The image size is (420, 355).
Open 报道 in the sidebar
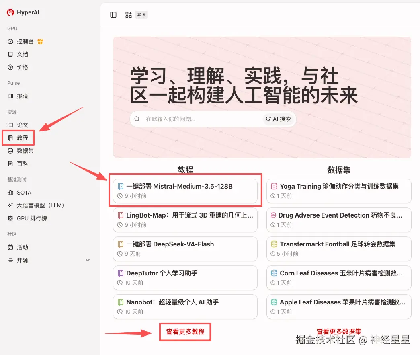pos(23,96)
